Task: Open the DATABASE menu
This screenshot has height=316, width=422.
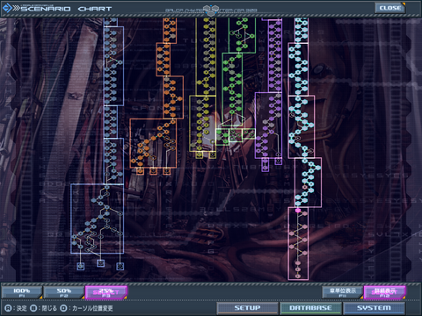Action: tap(310, 308)
